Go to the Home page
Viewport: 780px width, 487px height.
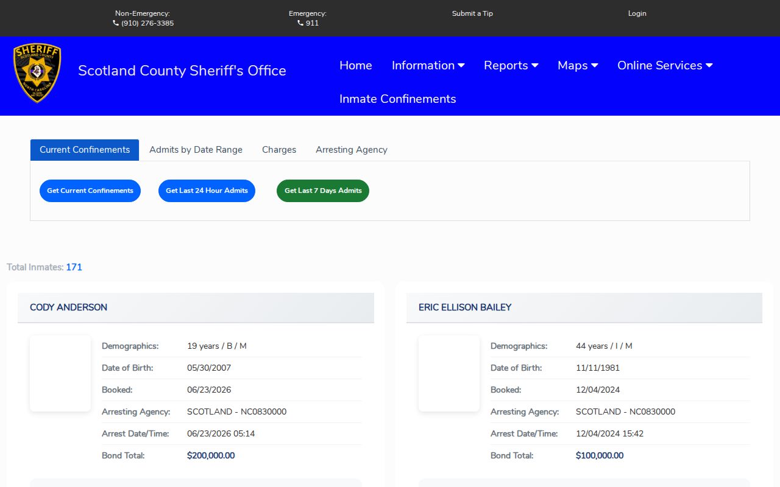[x=356, y=65]
